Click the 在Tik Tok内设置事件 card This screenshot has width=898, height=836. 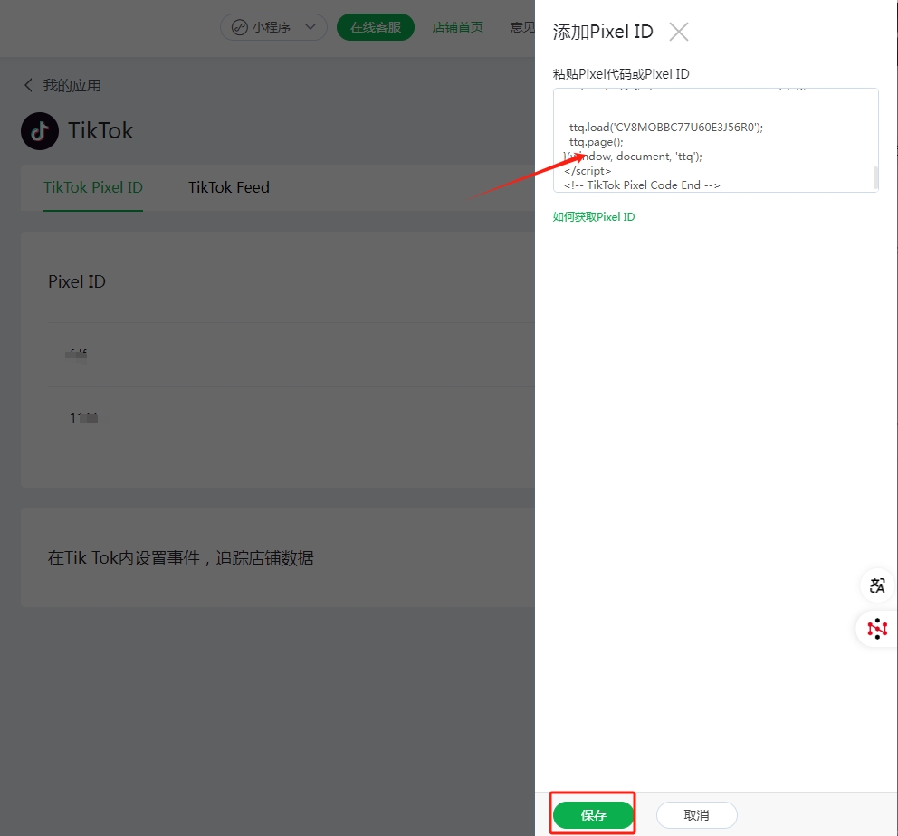(x=278, y=557)
